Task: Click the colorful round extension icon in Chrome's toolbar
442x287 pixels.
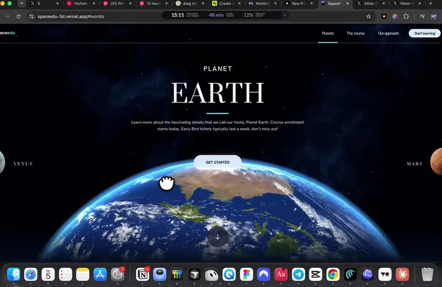Action: click(x=395, y=17)
